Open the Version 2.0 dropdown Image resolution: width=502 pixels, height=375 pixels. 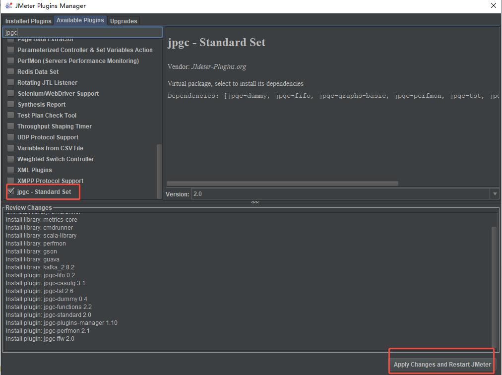point(495,194)
